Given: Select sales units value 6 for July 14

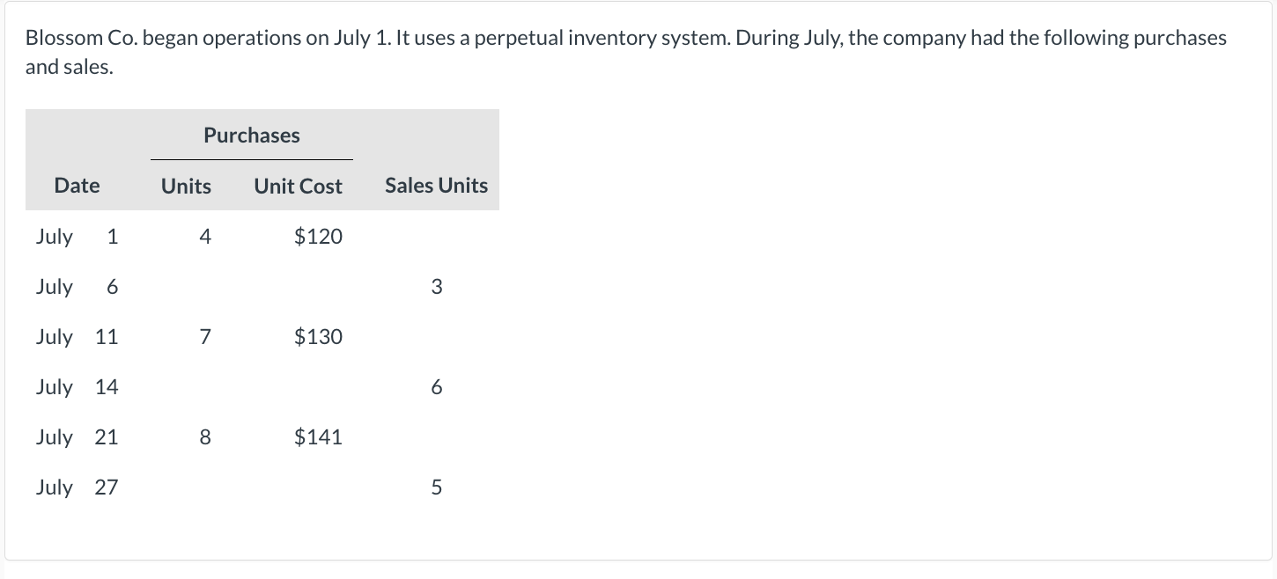Looking at the screenshot, I should pyautogui.click(x=437, y=387).
